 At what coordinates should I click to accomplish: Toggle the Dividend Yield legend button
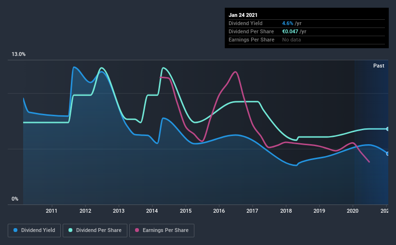click(x=34, y=231)
